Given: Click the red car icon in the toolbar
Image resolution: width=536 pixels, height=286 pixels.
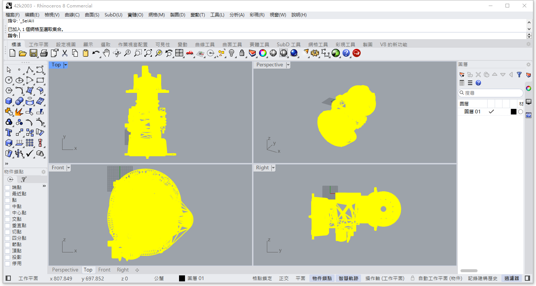Looking at the screenshot, I should (x=189, y=53).
